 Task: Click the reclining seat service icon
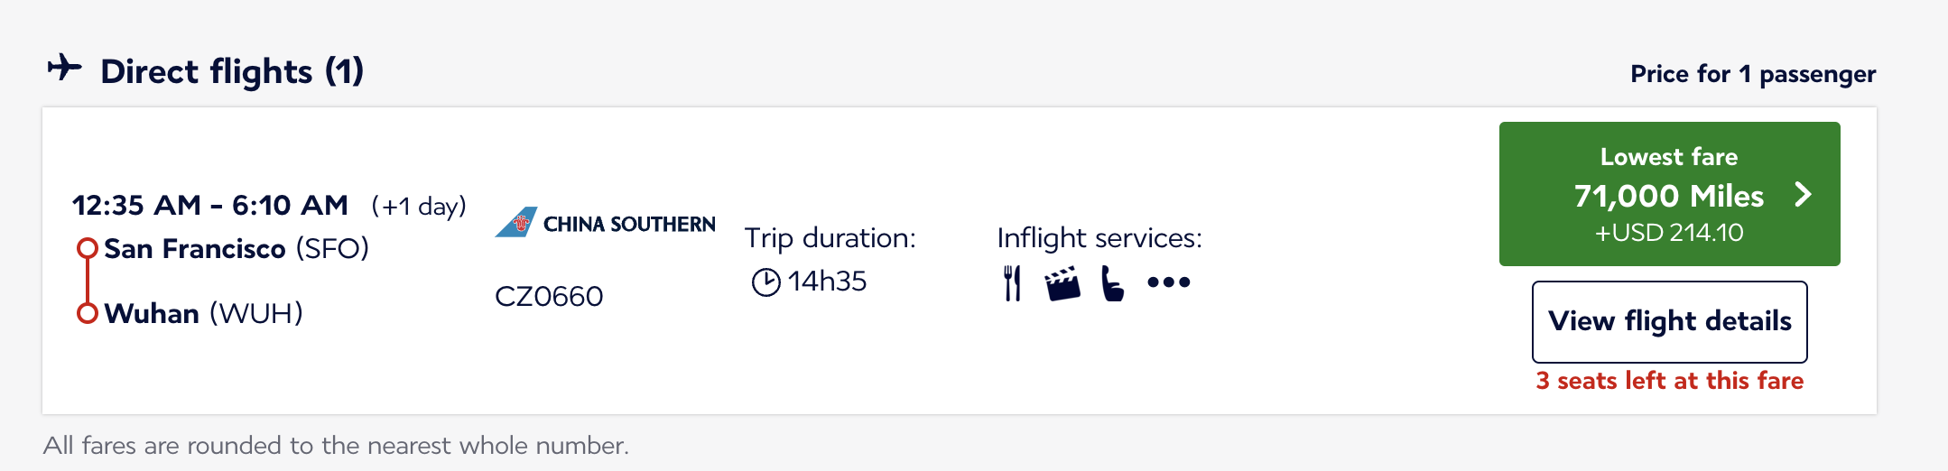tap(1113, 282)
